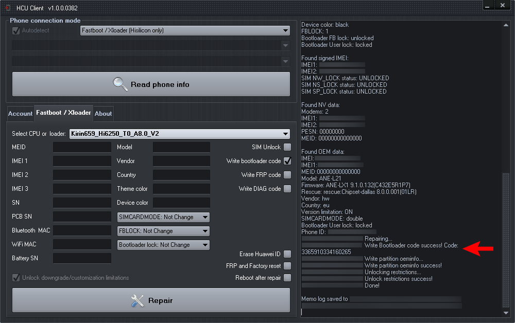This screenshot has width=515, height=323.
Task: Click the Repair button
Action: (x=151, y=300)
